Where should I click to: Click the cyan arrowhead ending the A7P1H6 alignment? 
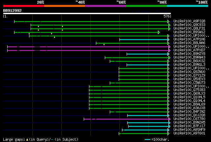point(168,39)
